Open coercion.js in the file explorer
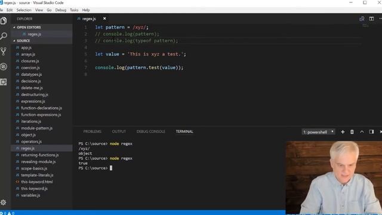This screenshot has width=382, height=215. (x=30, y=67)
